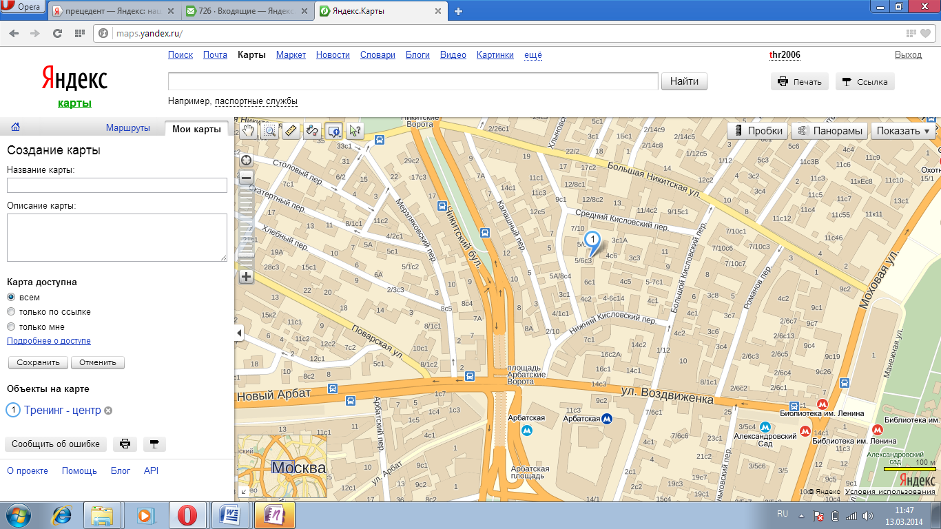Image resolution: width=941 pixels, height=529 pixels.
Task: Open Word from the taskbar
Action: (229, 515)
